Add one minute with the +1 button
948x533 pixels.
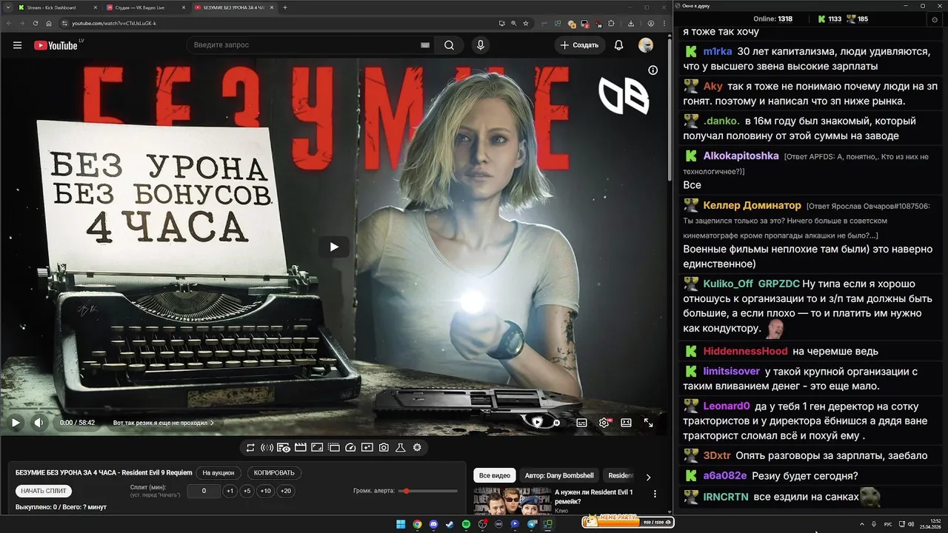[x=230, y=491]
